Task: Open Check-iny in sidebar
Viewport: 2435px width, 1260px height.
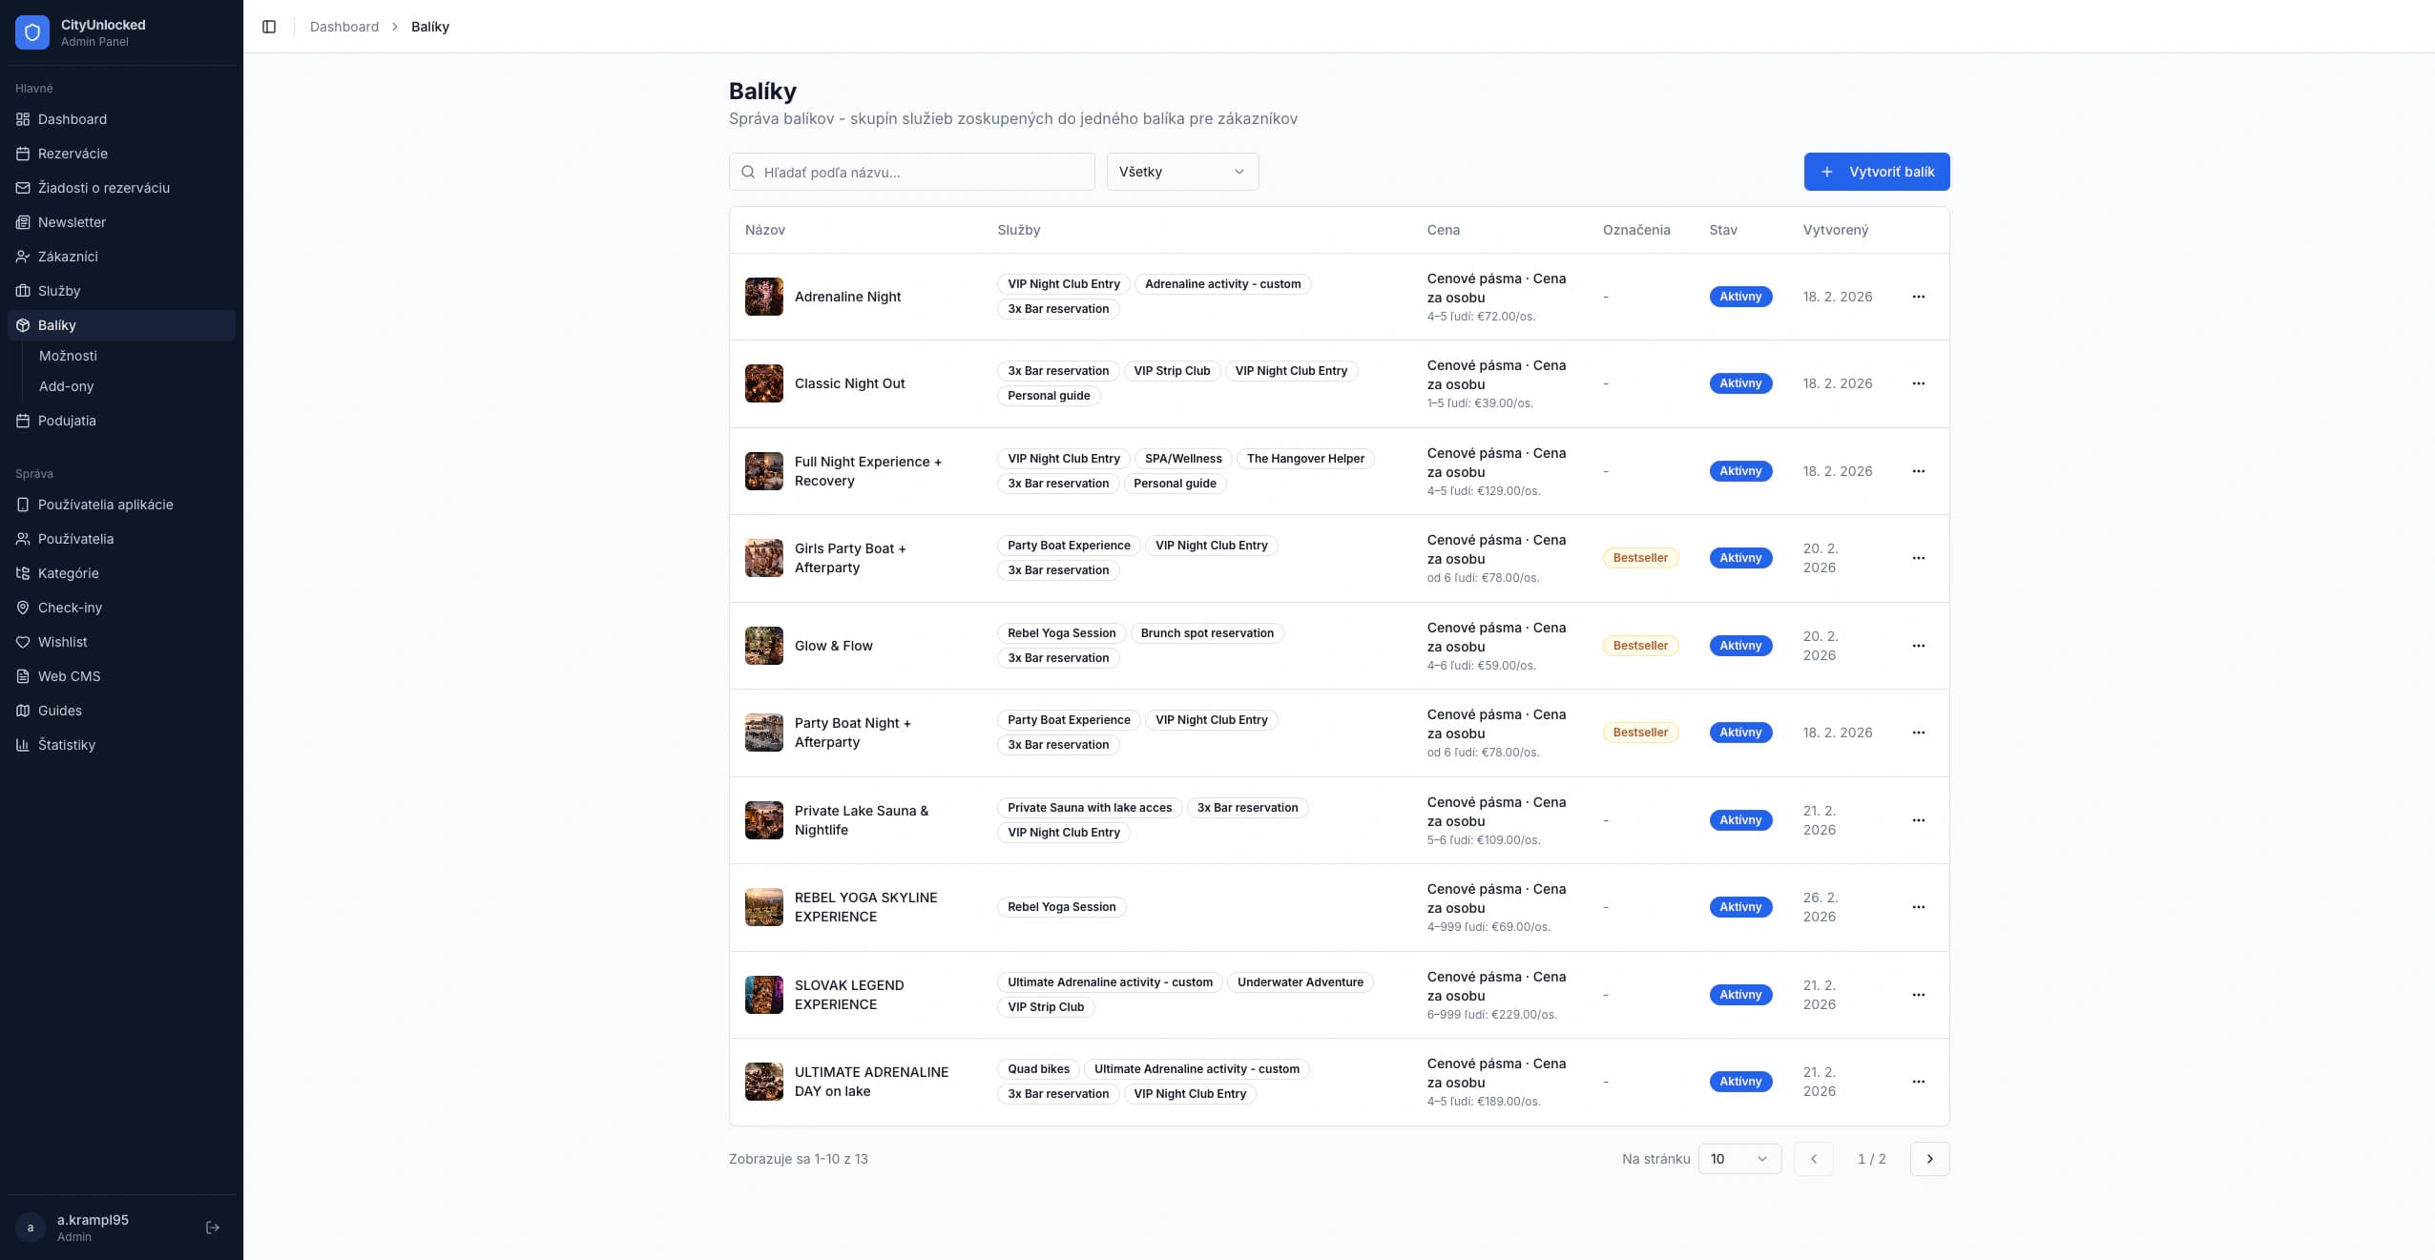Action: point(121,608)
